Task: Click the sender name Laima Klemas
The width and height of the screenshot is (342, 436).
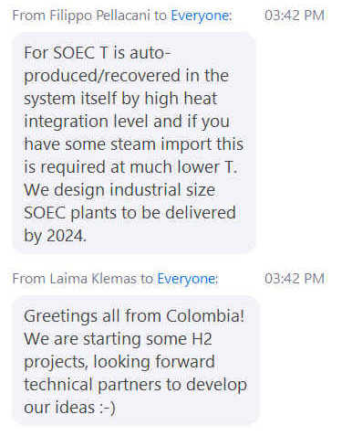Action: 93,279
